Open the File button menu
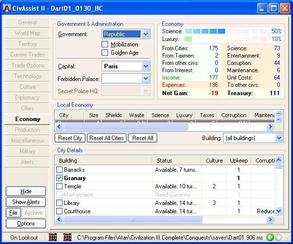The width and height of the screenshot is (293, 244). pos(13,213)
